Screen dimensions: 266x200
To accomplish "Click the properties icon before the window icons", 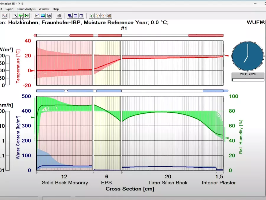I will coord(59,16).
